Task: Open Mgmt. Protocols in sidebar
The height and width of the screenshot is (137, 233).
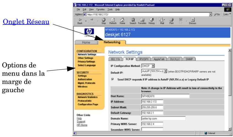Action: 87,83
